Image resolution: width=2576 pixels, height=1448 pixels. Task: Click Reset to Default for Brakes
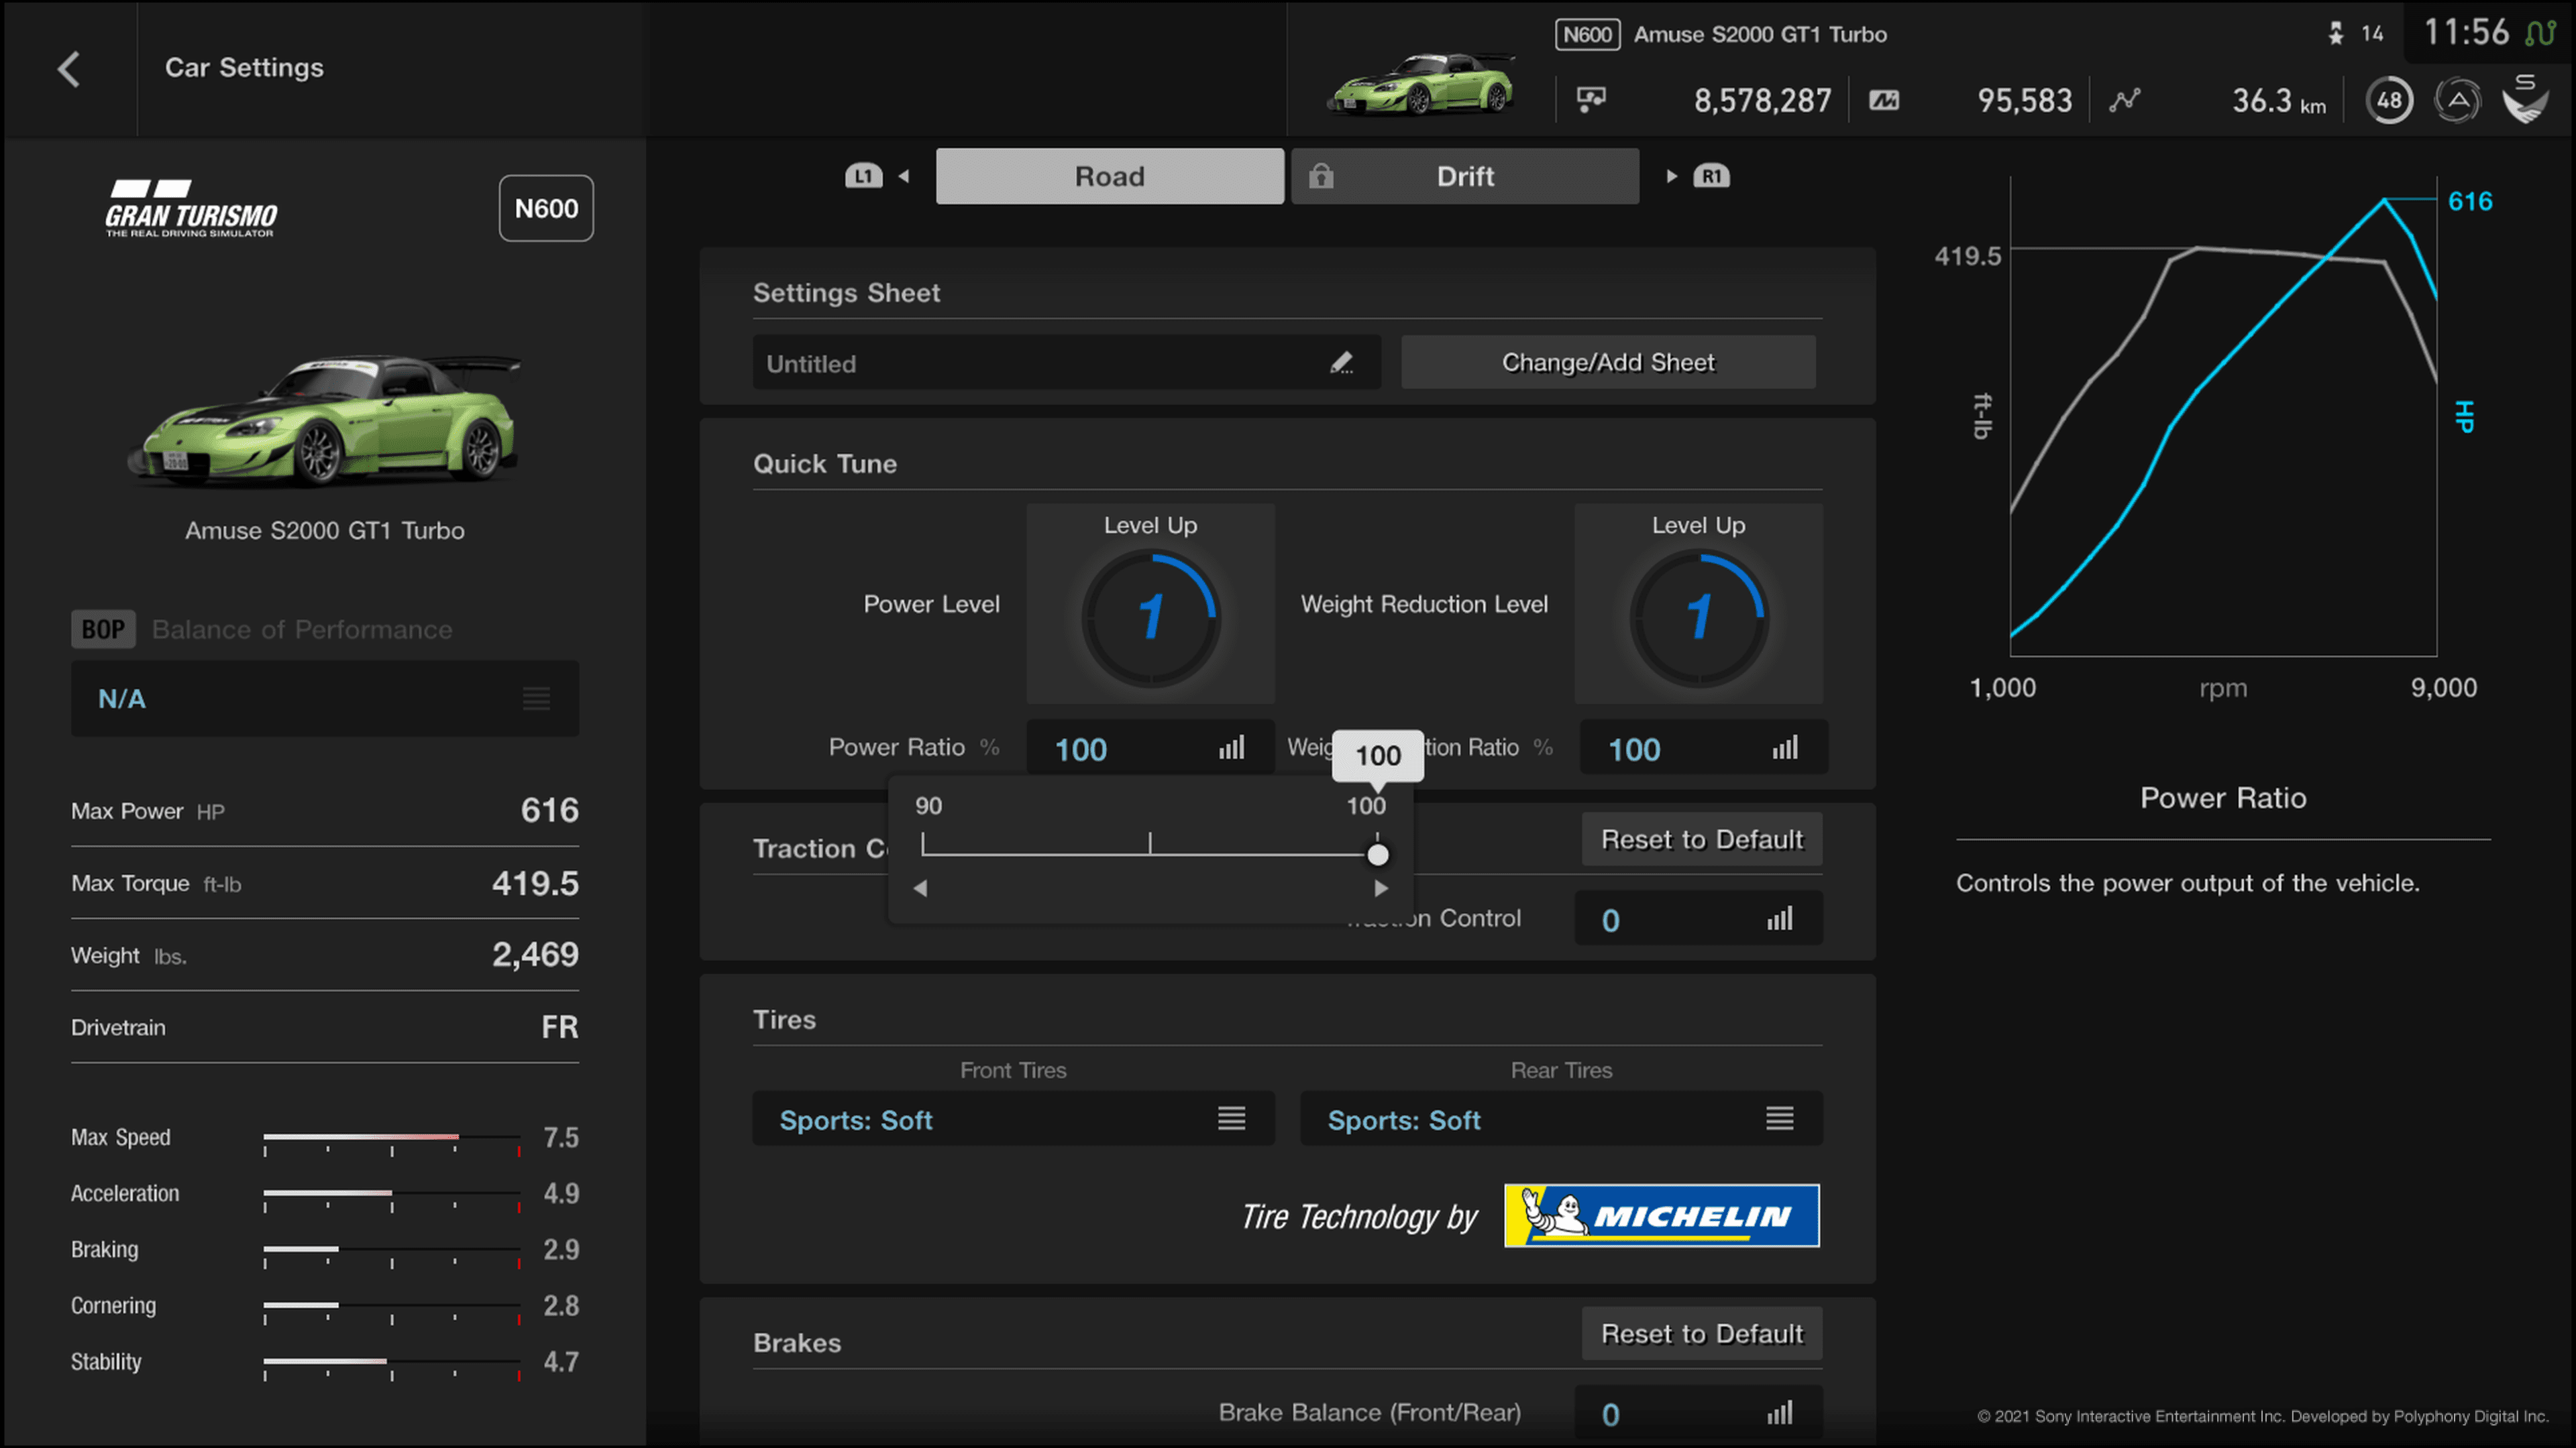[x=1702, y=1333]
